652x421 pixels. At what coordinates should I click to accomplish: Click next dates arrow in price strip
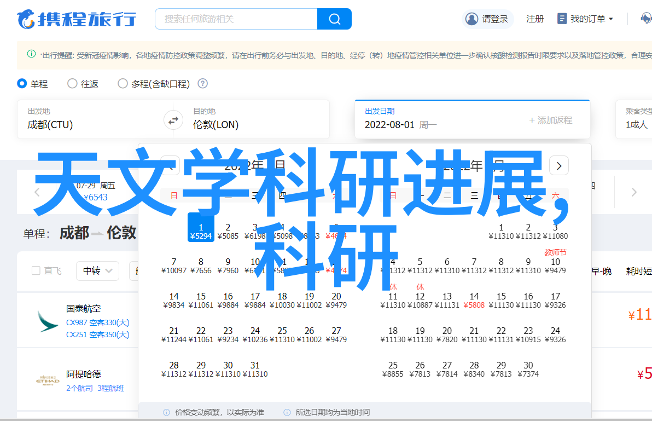[x=634, y=192]
